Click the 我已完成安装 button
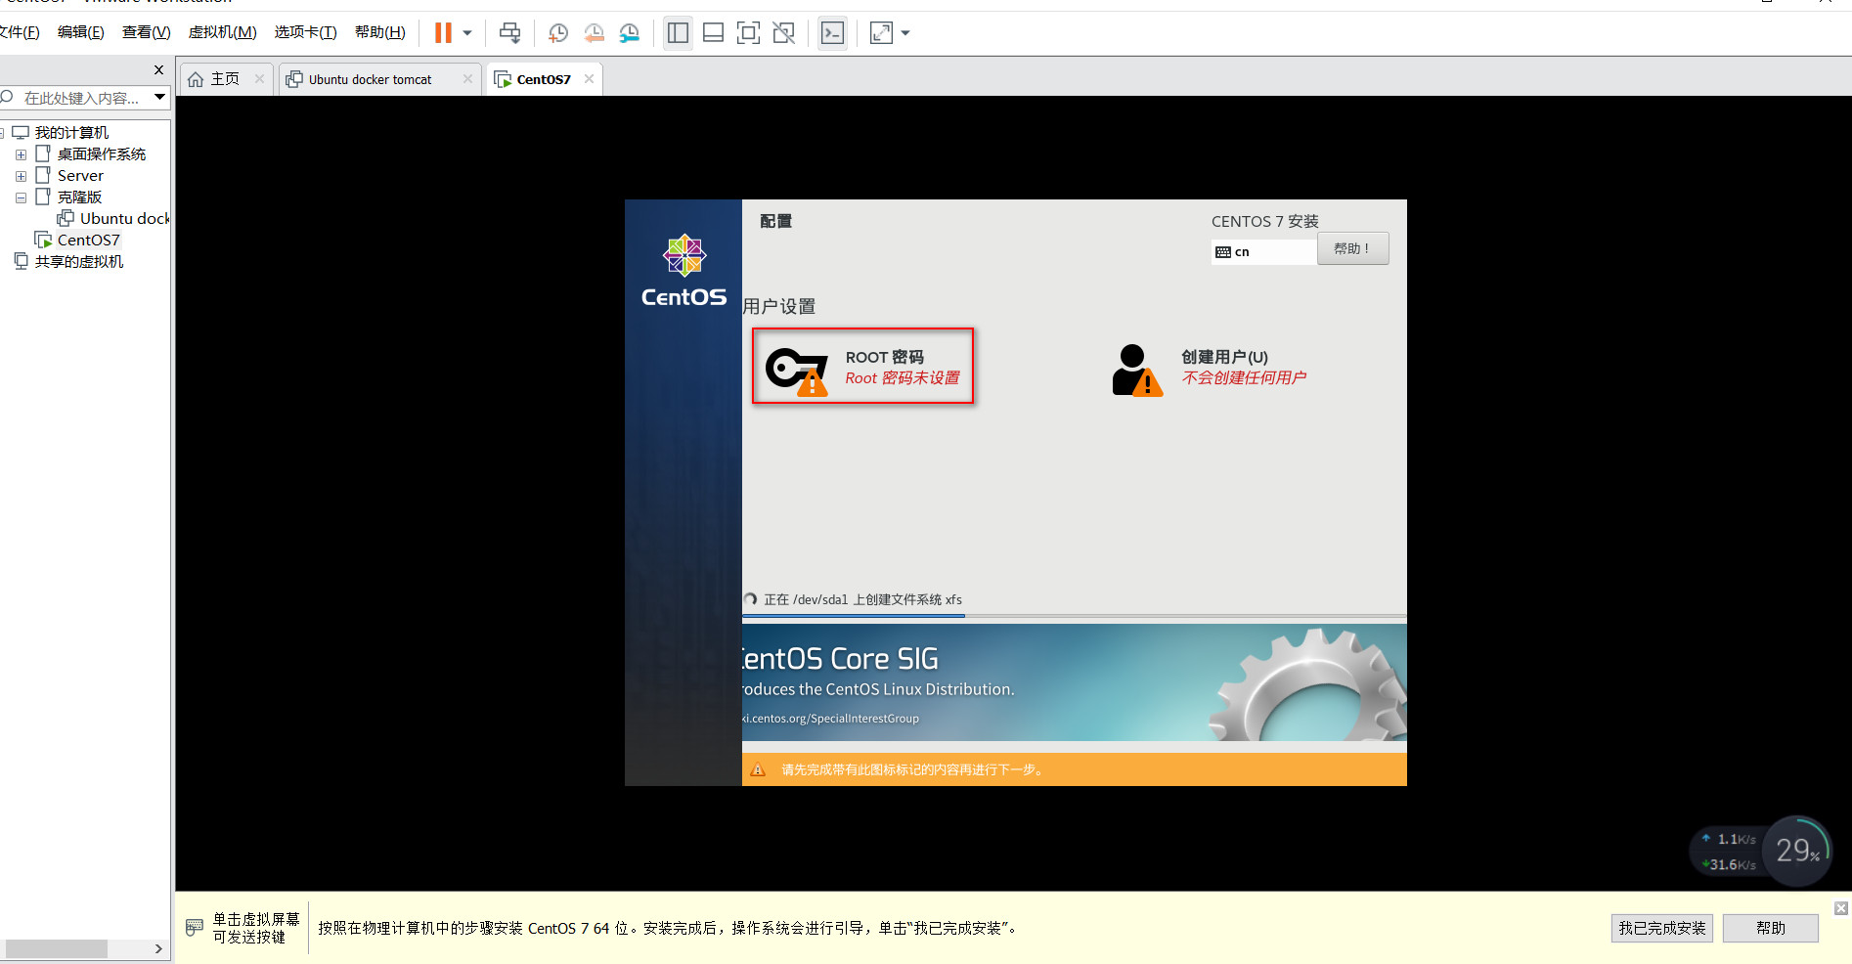Image resolution: width=1852 pixels, height=964 pixels. click(1661, 928)
